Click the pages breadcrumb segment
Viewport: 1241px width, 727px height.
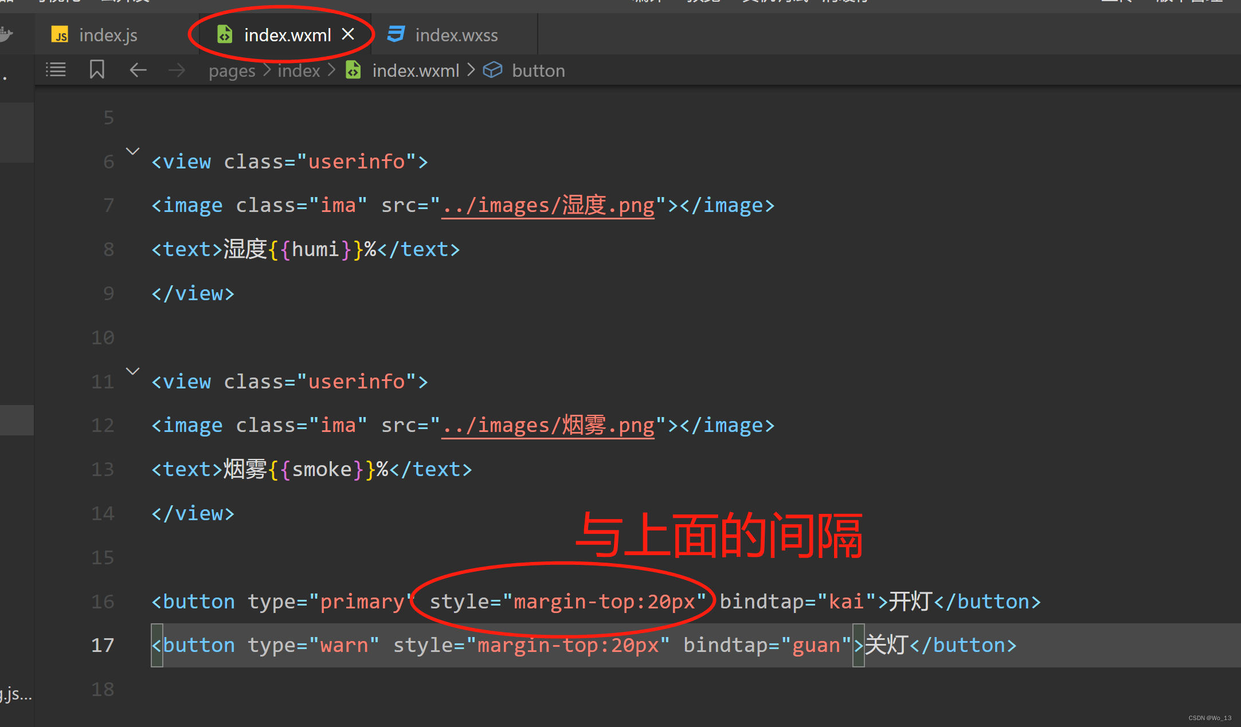232,70
